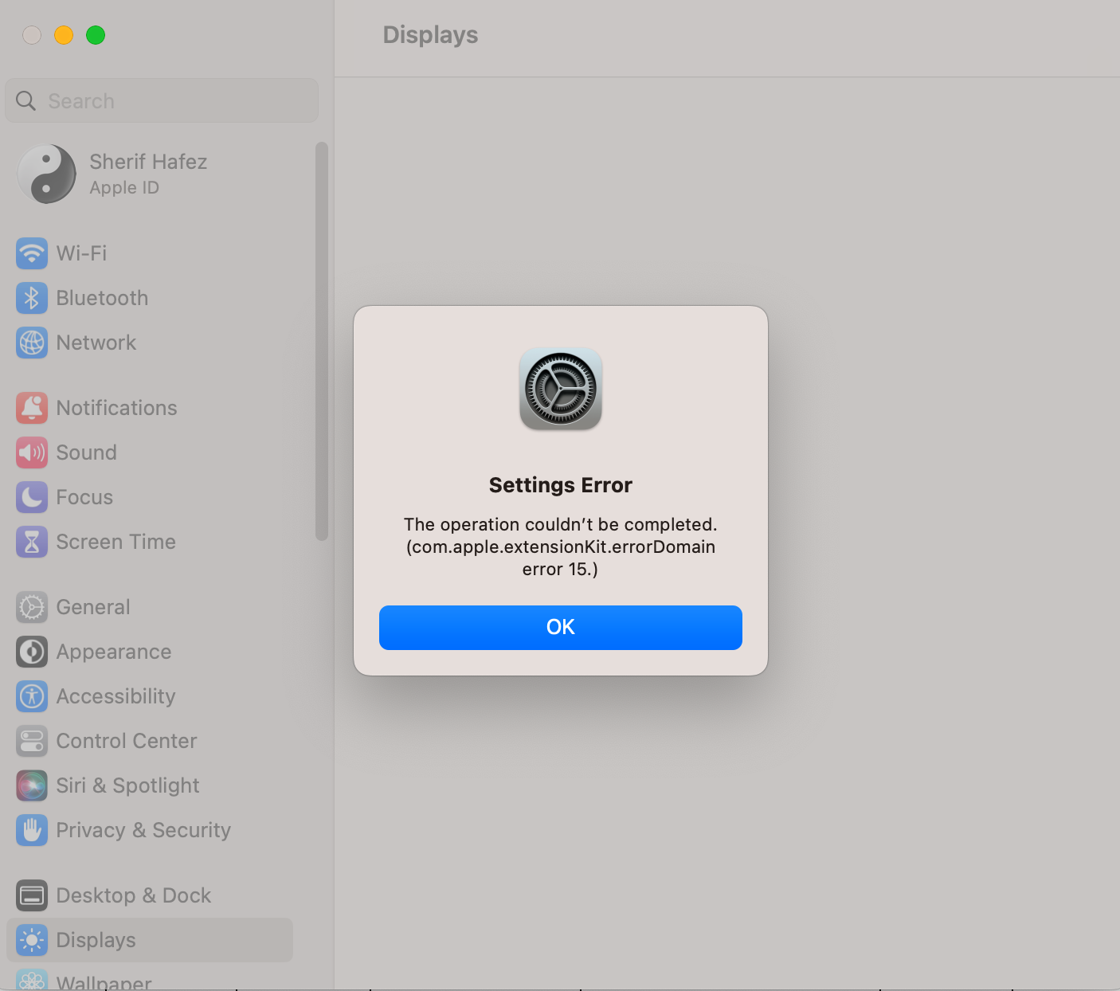Viewport: 1120px width, 991px height.
Task: Open General settings
Action: 150,607
